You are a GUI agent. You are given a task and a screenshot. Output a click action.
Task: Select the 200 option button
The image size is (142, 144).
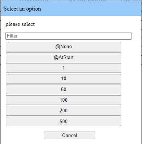point(64,111)
